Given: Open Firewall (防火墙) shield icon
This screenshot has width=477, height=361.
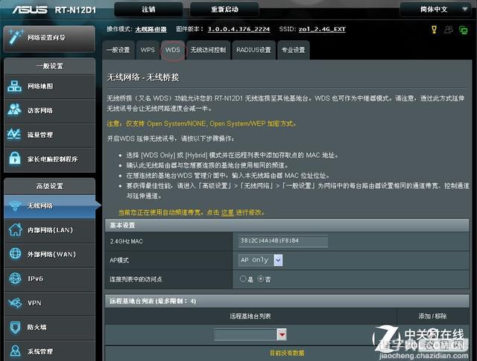Looking at the screenshot, I should pyautogui.click(x=15, y=328).
